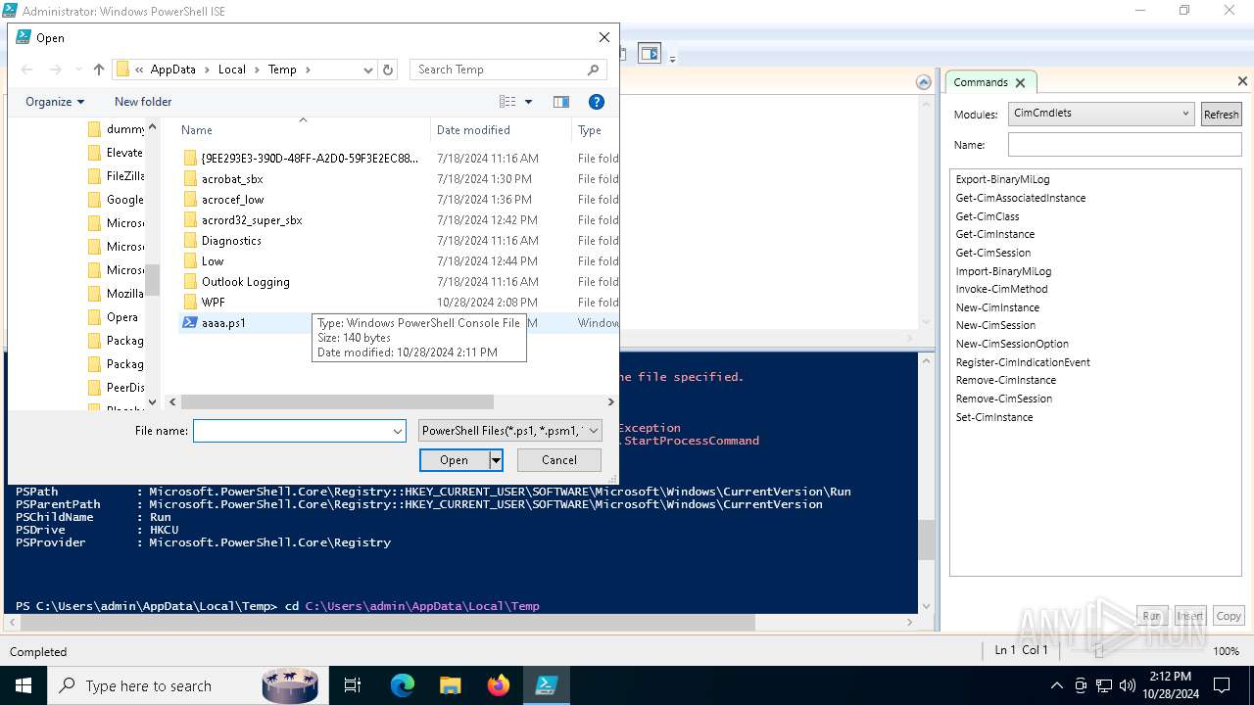
Task: Open the Modules CimCmdlets dropdown
Action: [1101, 114]
